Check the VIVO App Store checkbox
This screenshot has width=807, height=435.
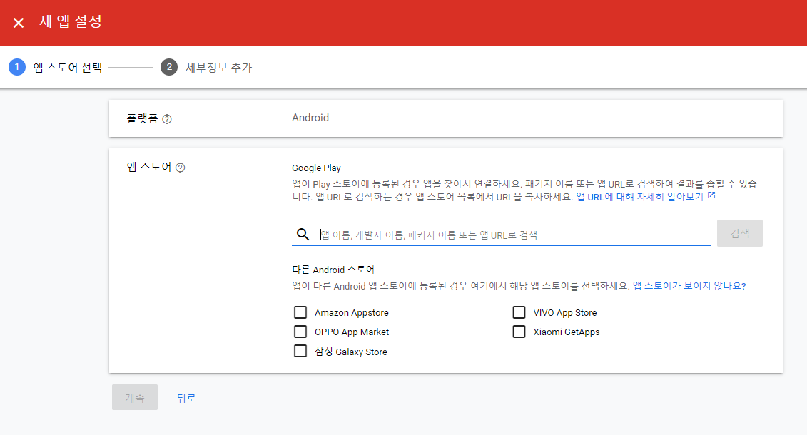pos(519,312)
